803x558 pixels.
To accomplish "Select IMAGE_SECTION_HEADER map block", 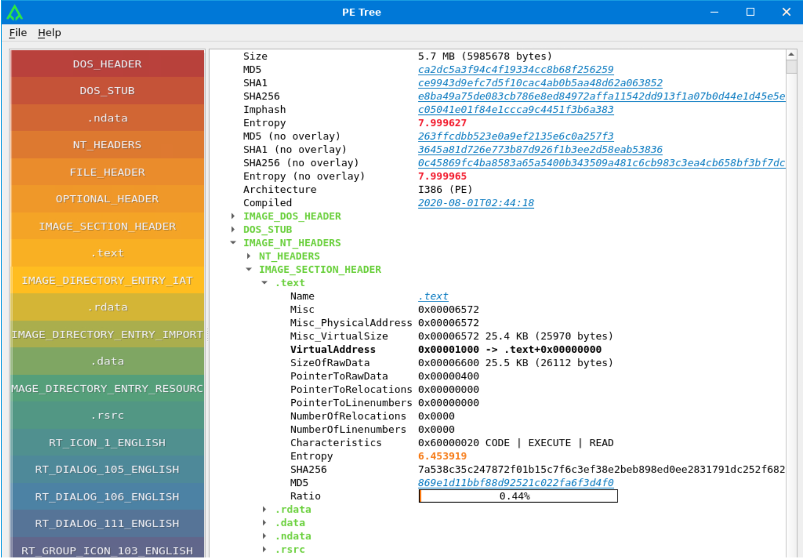I will click(x=107, y=226).
